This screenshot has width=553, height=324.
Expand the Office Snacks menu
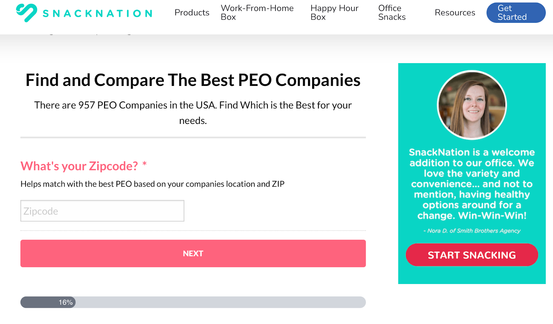[x=391, y=12]
